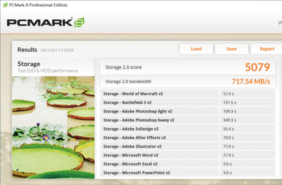This screenshot has height=185, width=282.
Task: Select the Adobe After Effects v2 row
Action: pyautogui.click(x=187, y=138)
